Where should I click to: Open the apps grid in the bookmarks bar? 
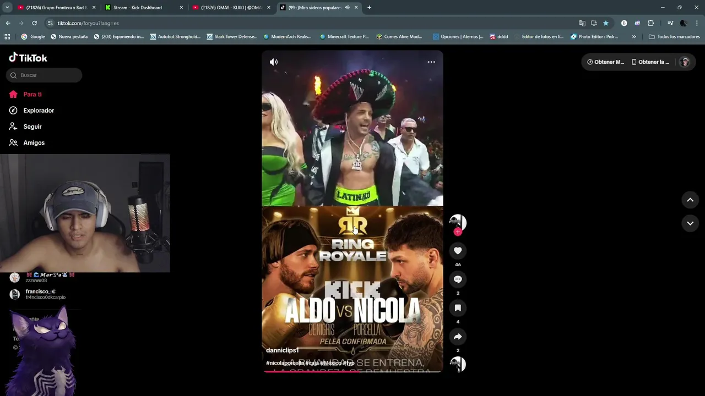(7, 37)
